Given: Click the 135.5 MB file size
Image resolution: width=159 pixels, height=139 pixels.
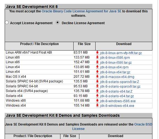Looking at the screenshot, I should pyautogui.click(x=81, y=81).
